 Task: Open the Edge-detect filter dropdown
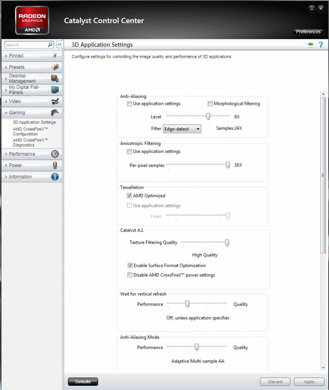(182, 129)
